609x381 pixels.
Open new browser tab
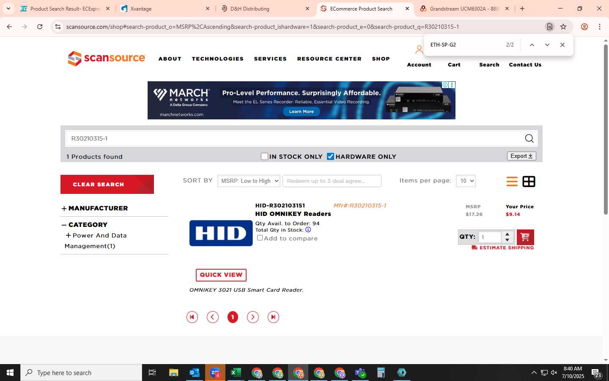point(522,8)
